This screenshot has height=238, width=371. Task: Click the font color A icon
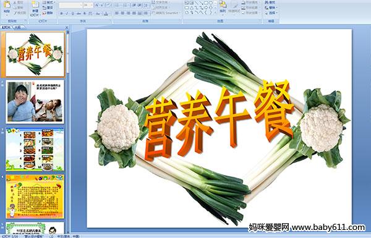point(106,14)
